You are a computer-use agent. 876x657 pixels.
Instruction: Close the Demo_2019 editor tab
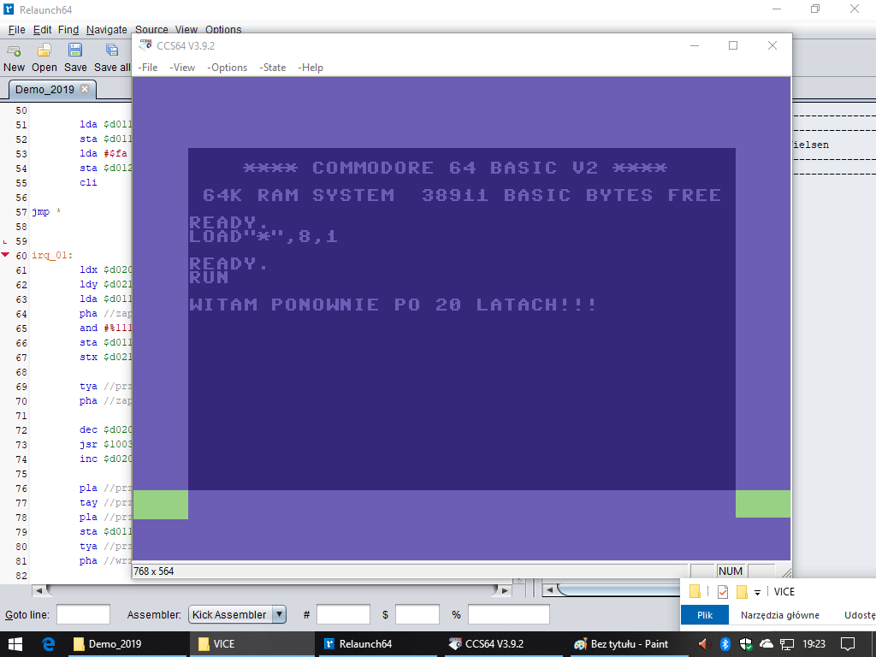coord(85,89)
